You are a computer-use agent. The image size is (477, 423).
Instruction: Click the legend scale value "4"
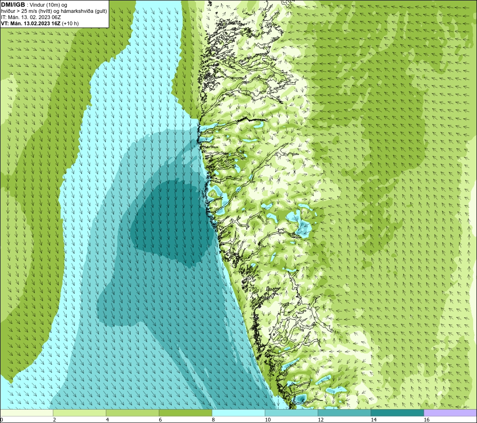[107, 420]
